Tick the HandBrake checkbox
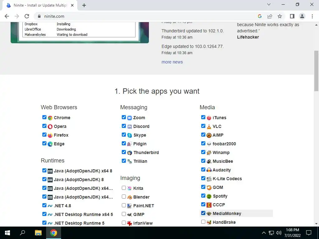 [x=203, y=222]
